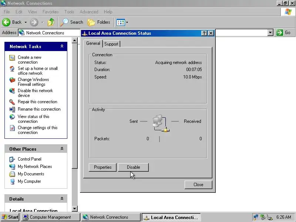Click the Network Connections address bar icon
This screenshot has height=222, width=296.
coord(22,33)
